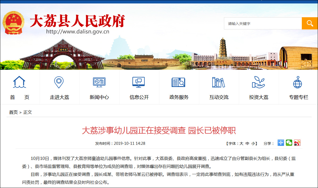Click the house icon above 首页
Viewport: 318px width, 188px height.
point(19,82)
